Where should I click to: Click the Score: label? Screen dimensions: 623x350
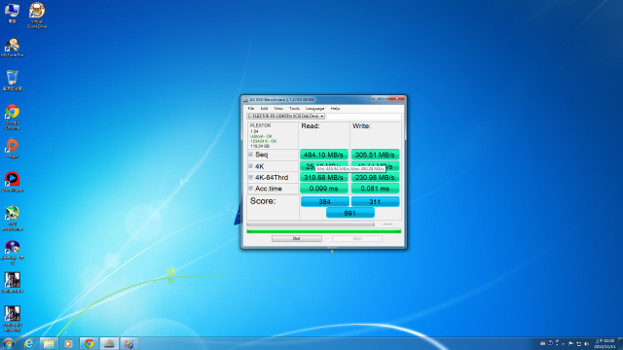(x=263, y=201)
